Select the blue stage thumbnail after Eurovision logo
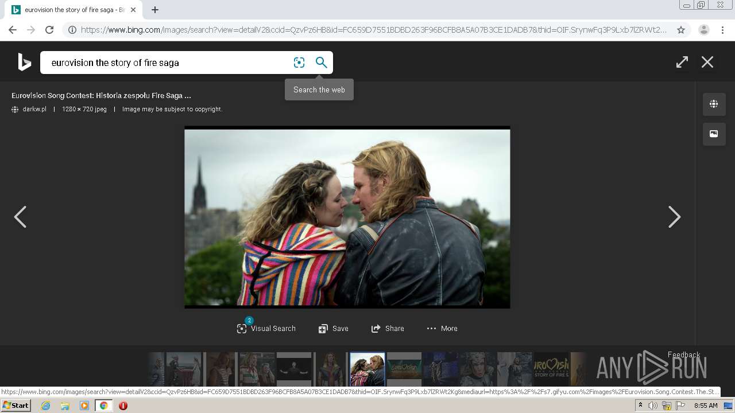This screenshot has width=735, height=413. click(x=441, y=369)
